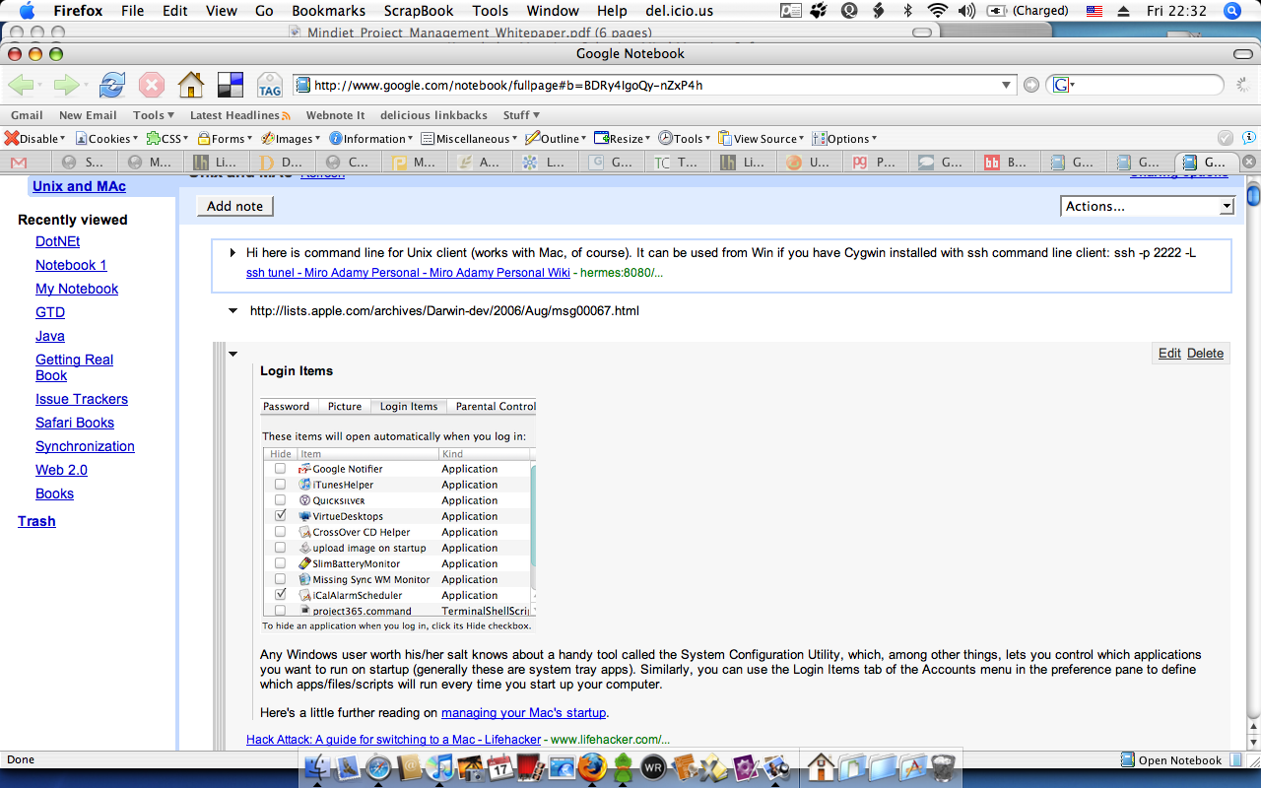This screenshot has width=1261, height=788.
Task: Open the del.icio.us checkered bookmarks icon
Action: pos(231,85)
